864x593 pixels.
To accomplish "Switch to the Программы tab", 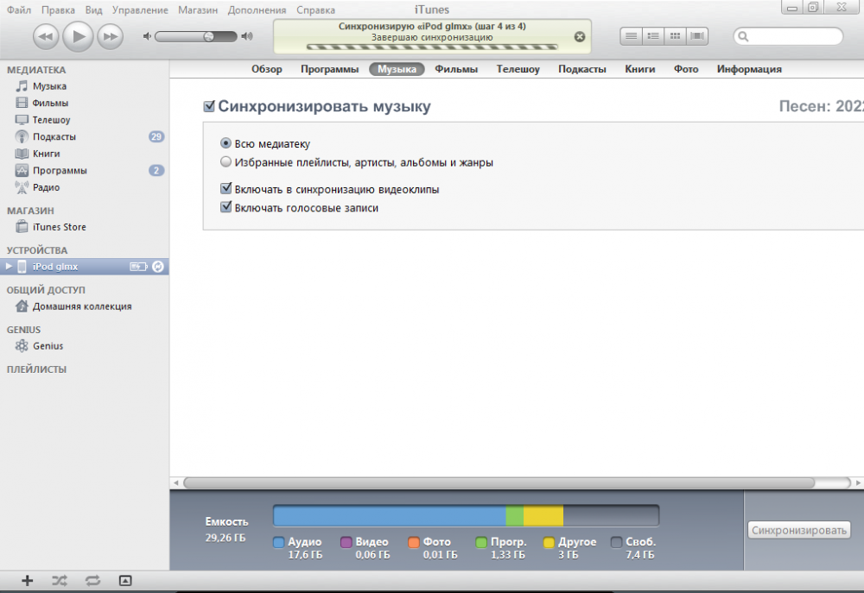I will [329, 69].
